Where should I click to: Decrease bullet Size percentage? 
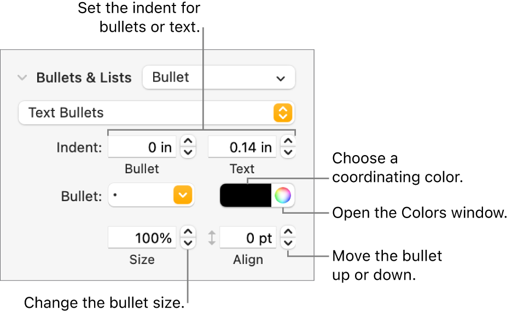(188, 243)
